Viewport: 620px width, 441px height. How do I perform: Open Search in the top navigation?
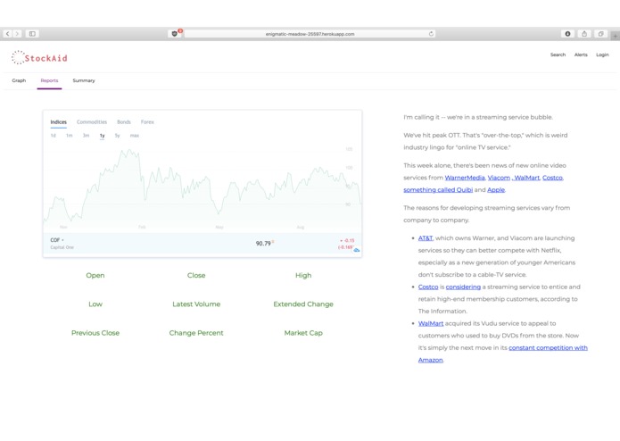[x=558, y=54]
